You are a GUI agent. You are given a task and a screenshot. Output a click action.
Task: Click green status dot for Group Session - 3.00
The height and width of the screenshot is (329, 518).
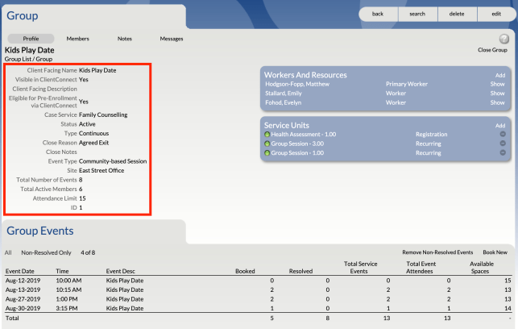267,144
